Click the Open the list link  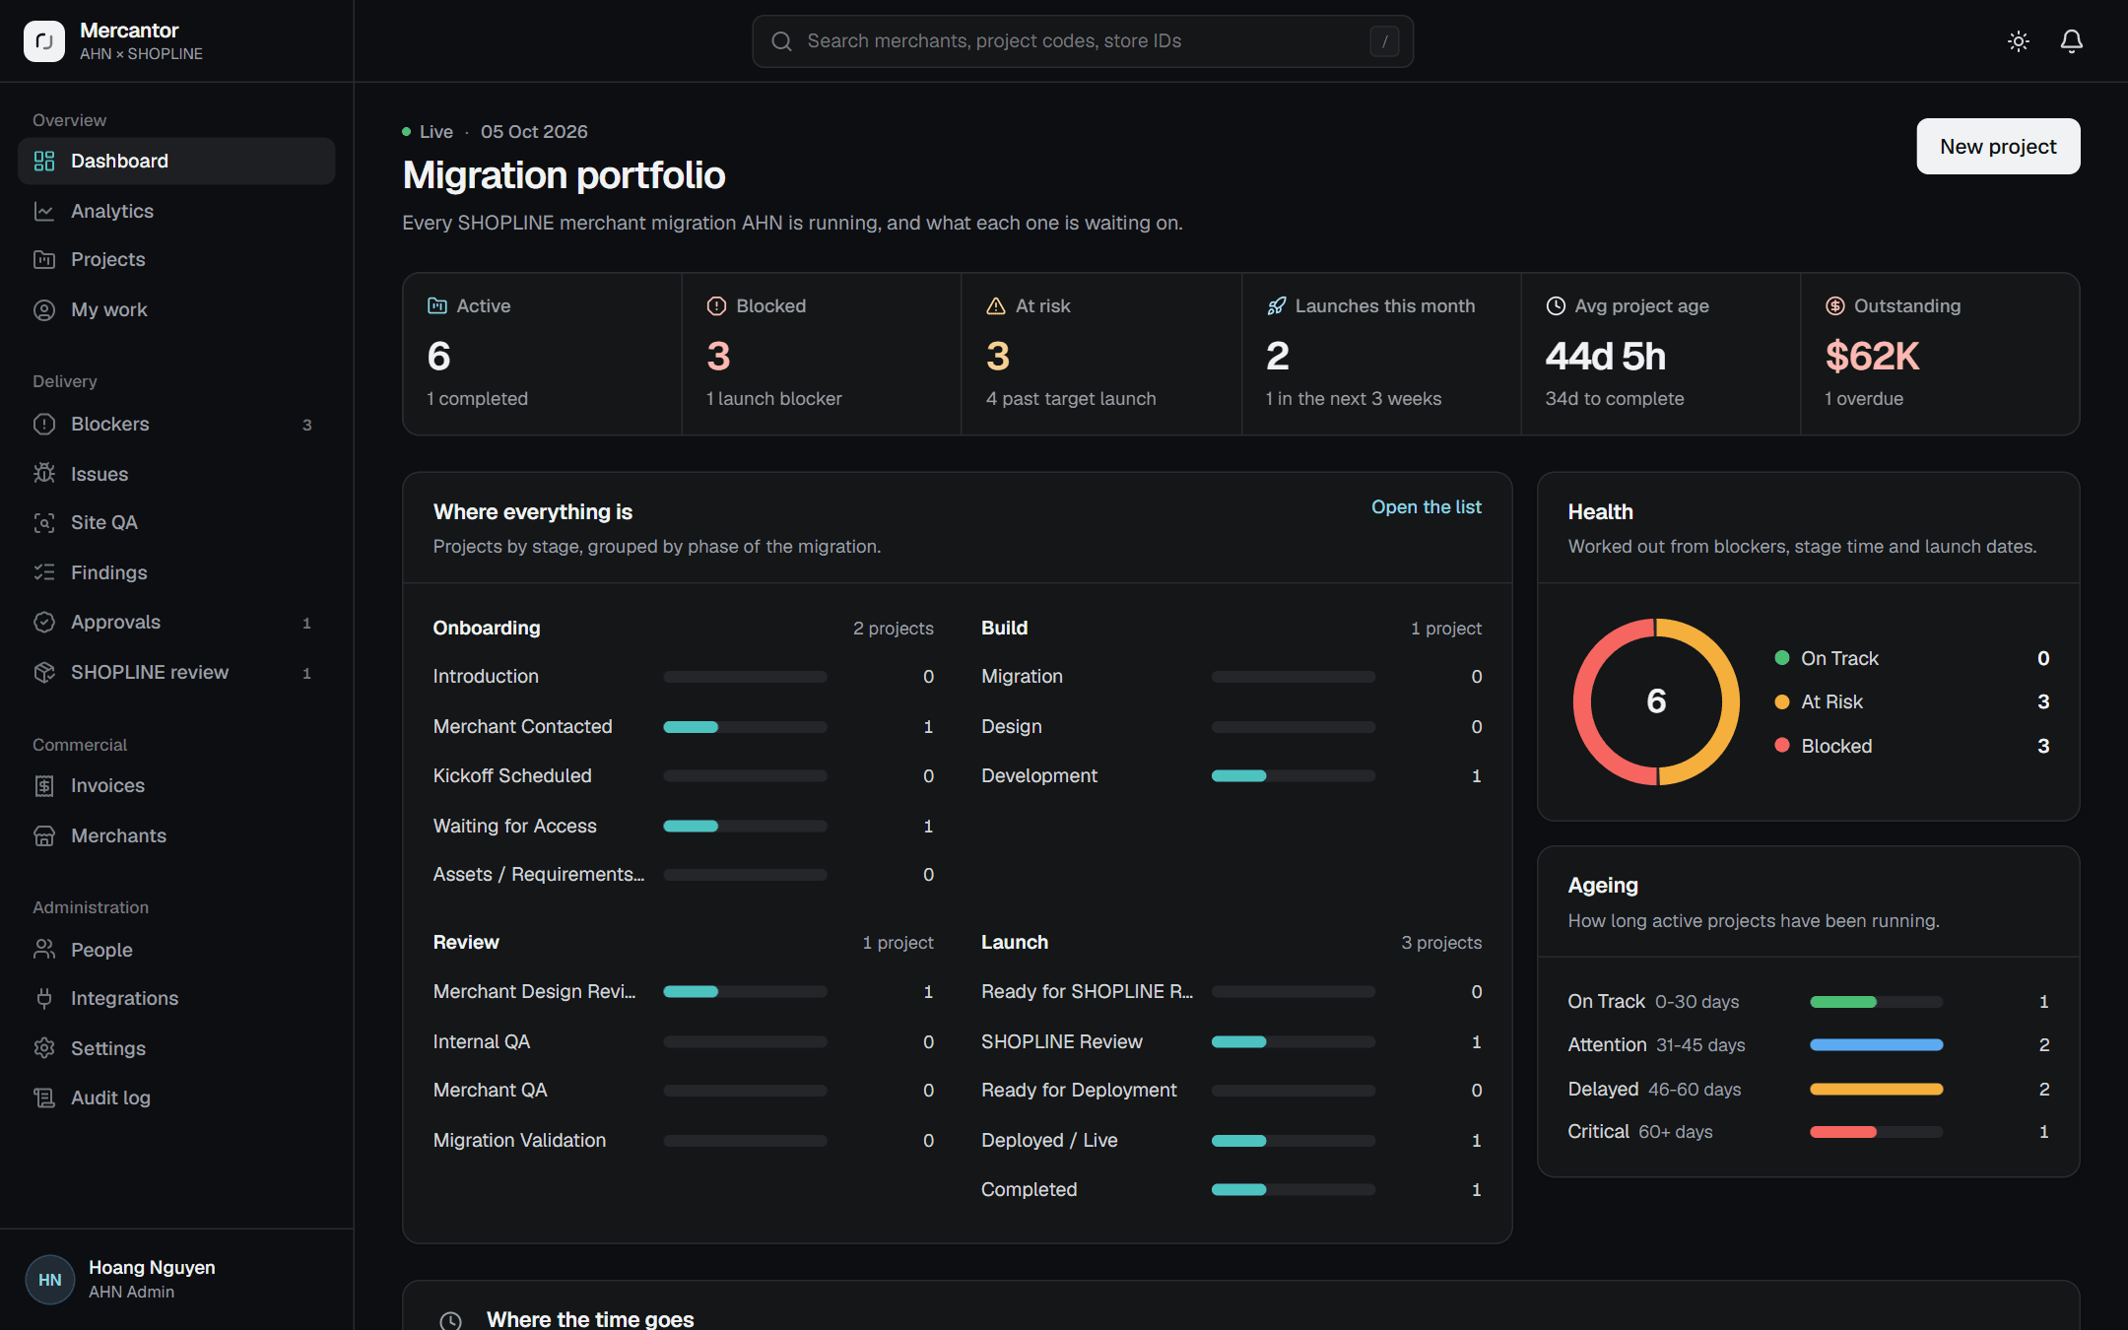point(1426,506)
